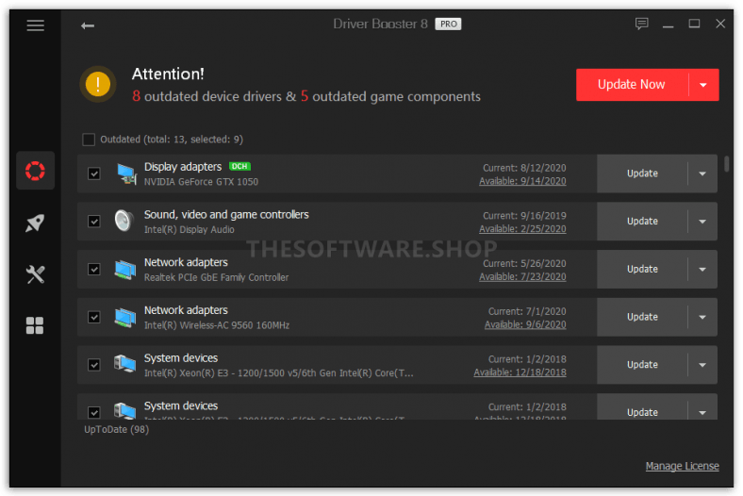
Task: Open the Available: 9/14/2020 link
Action: point(522,181)
